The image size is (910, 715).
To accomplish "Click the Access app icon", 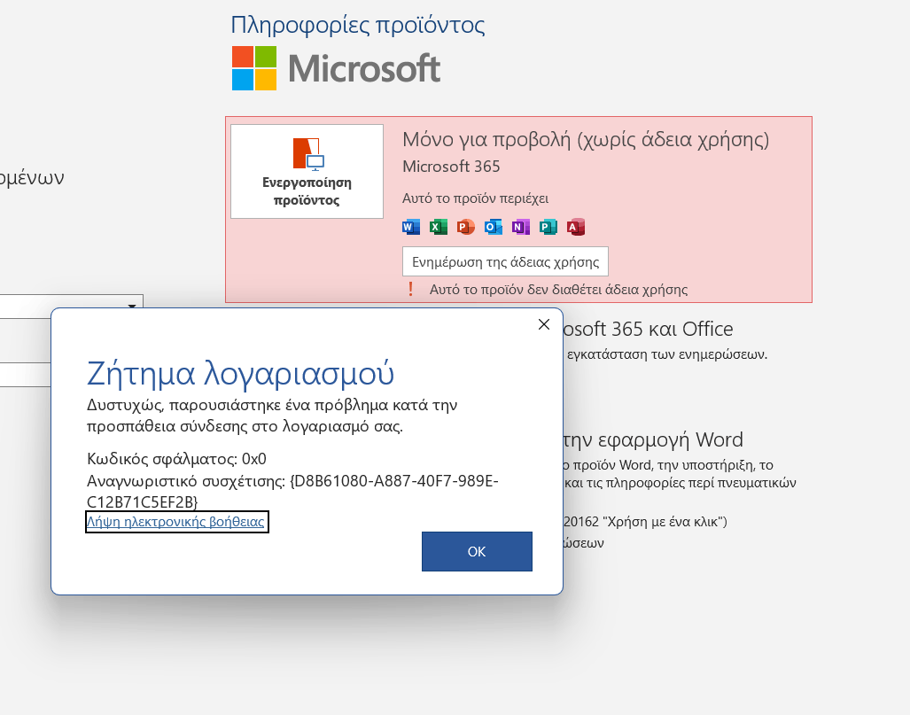I will coord(576,227).
